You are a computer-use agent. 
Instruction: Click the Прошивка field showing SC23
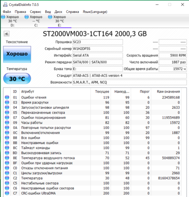pyautogui.click(x=97, y=42)
